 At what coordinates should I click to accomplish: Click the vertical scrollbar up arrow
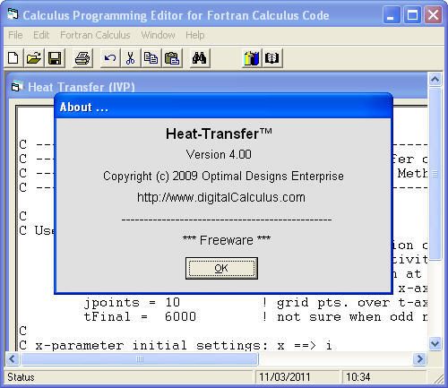click(x=435, y=80)
